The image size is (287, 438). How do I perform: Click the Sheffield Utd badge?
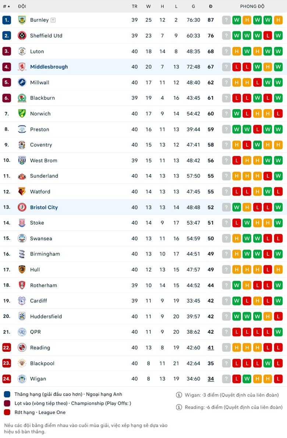coord(21,35)
